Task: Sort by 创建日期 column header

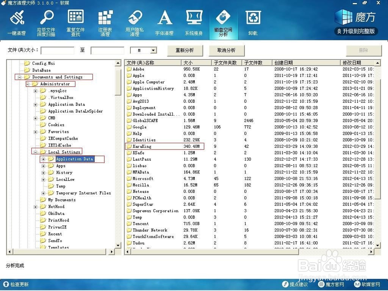Action: tap(306, 62)
